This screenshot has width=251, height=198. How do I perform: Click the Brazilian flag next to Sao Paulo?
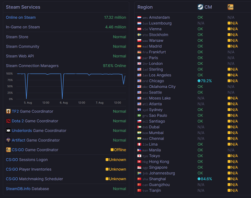coord(139,115)
